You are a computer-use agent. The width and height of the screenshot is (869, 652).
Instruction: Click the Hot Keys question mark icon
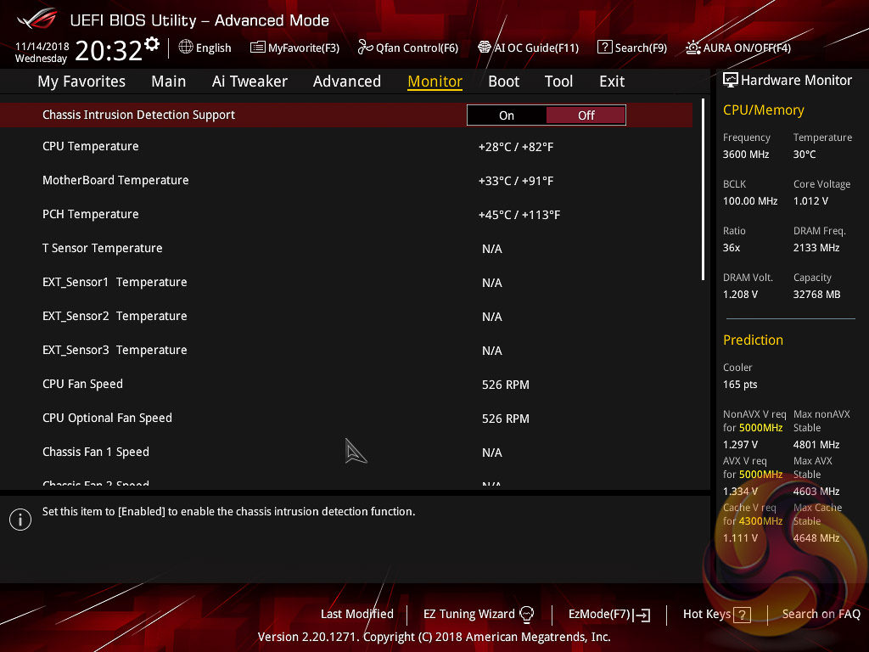point(742,615)
